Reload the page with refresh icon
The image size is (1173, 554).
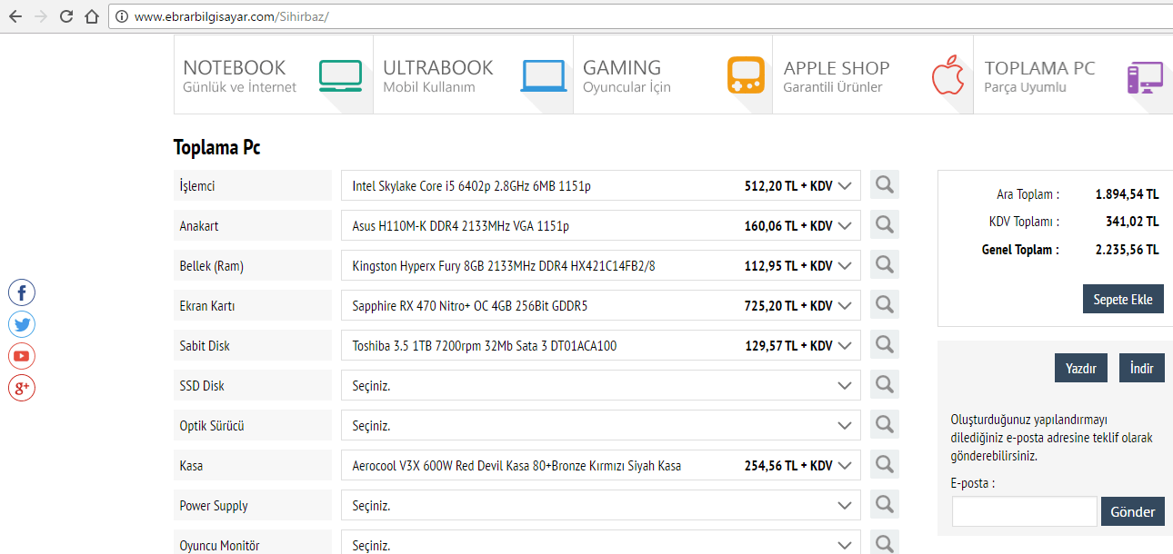click(x=66, y=16)
